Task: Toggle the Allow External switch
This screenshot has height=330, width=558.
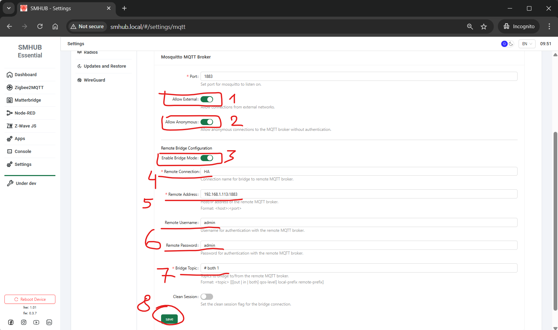Action: [x=207, y=99]
